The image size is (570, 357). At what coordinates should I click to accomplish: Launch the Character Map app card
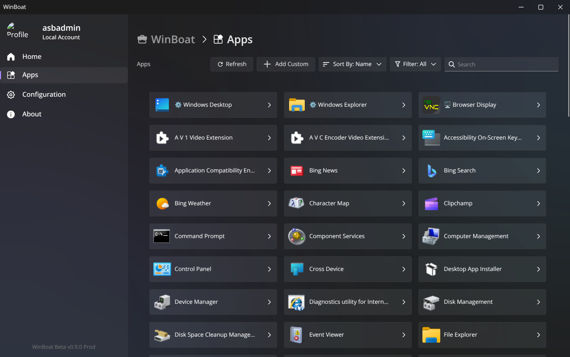[348, 203]
